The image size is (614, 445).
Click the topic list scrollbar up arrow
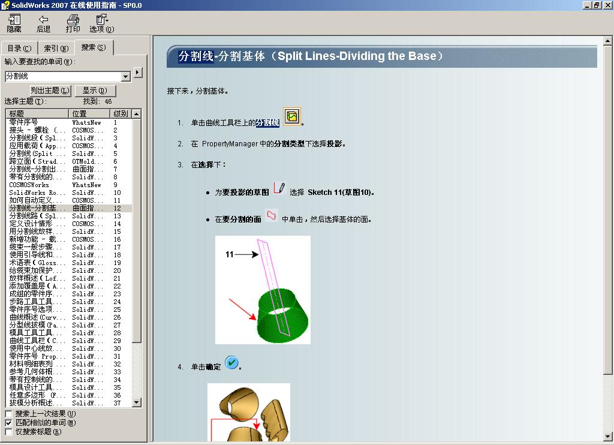pyautogui.click(x=136, y=114)
